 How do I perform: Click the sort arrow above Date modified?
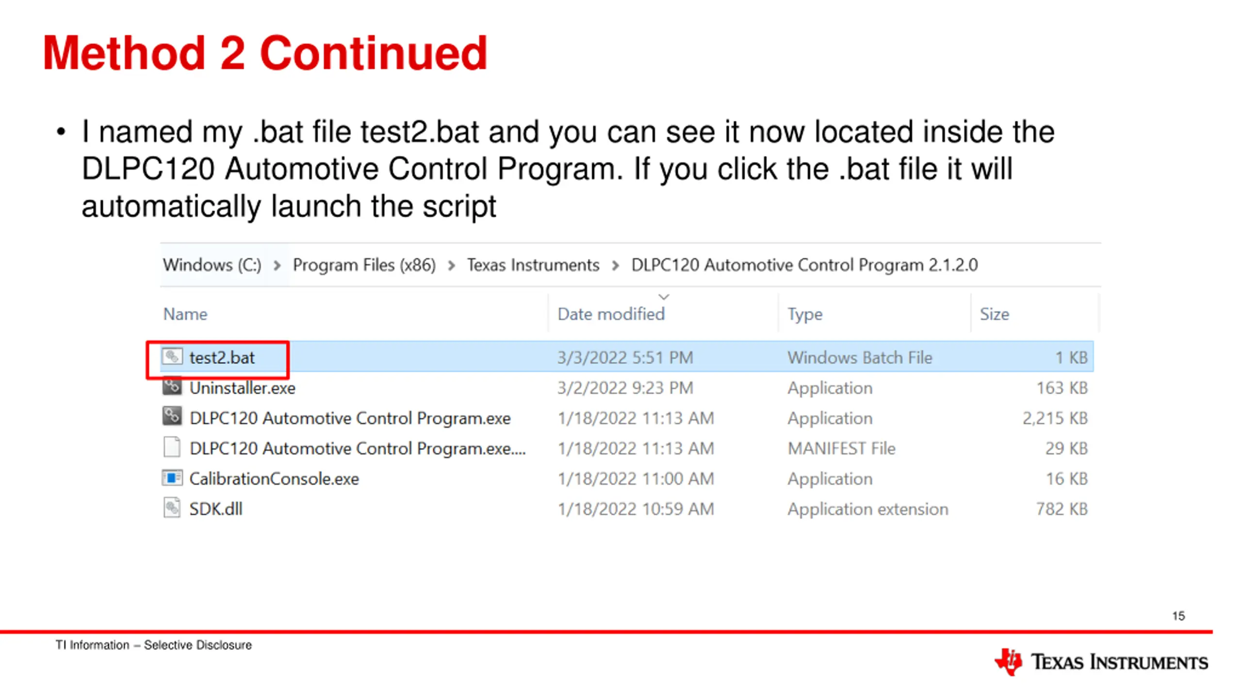[664, 297]
